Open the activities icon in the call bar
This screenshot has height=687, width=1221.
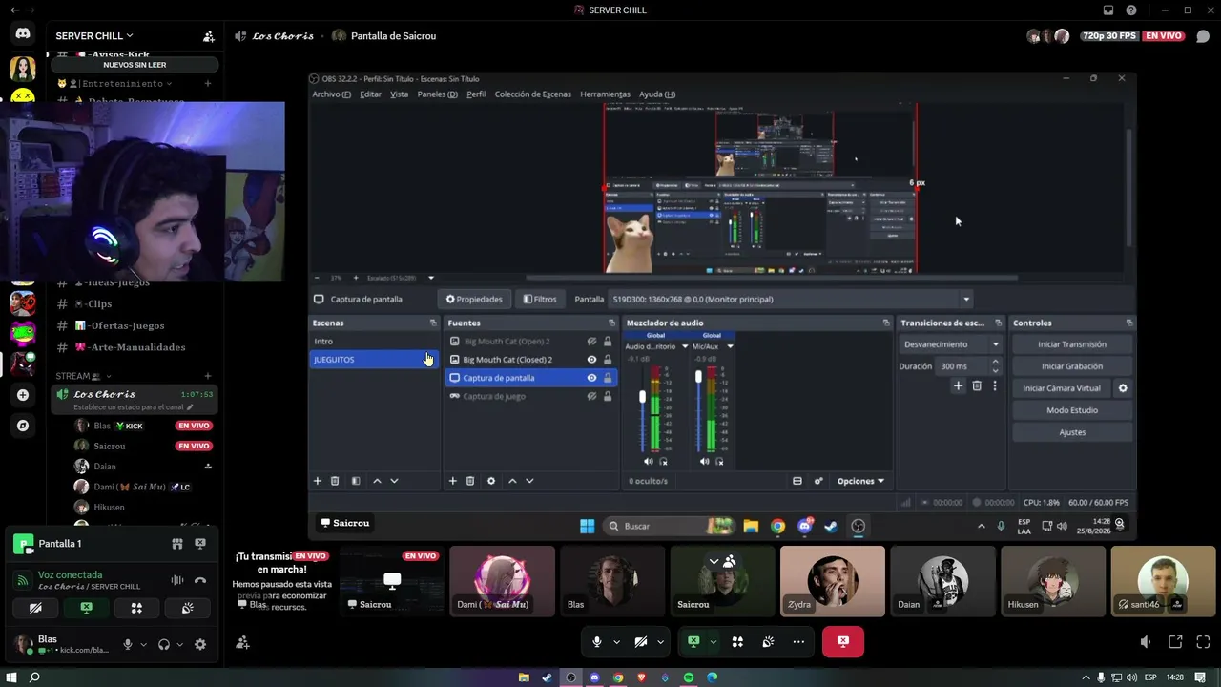click(737, 642)
